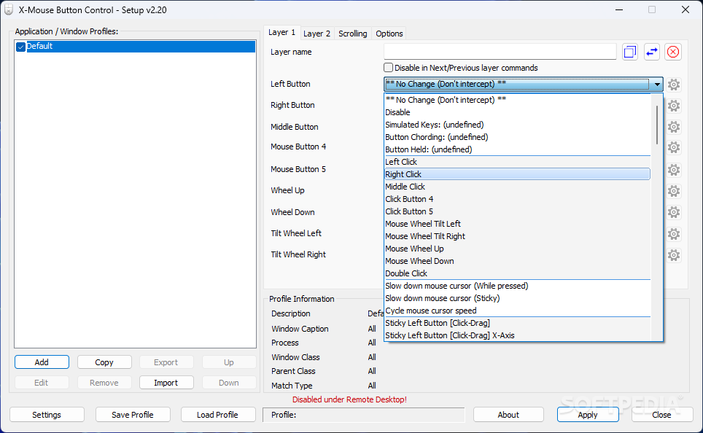Choose Disable from the dropdown list

517,112
